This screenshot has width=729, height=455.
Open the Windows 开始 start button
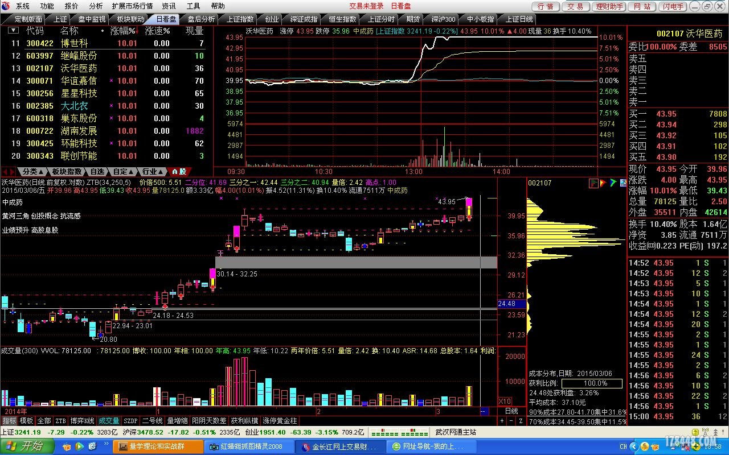[27, 446]
